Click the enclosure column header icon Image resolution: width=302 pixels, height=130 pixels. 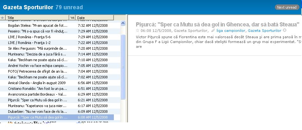72,18
